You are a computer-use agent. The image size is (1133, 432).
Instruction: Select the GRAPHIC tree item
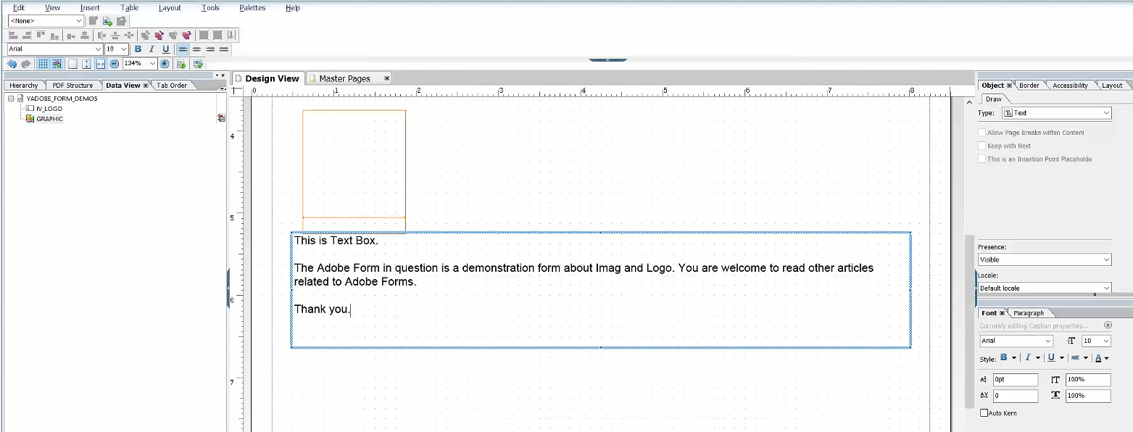(49, 119)
